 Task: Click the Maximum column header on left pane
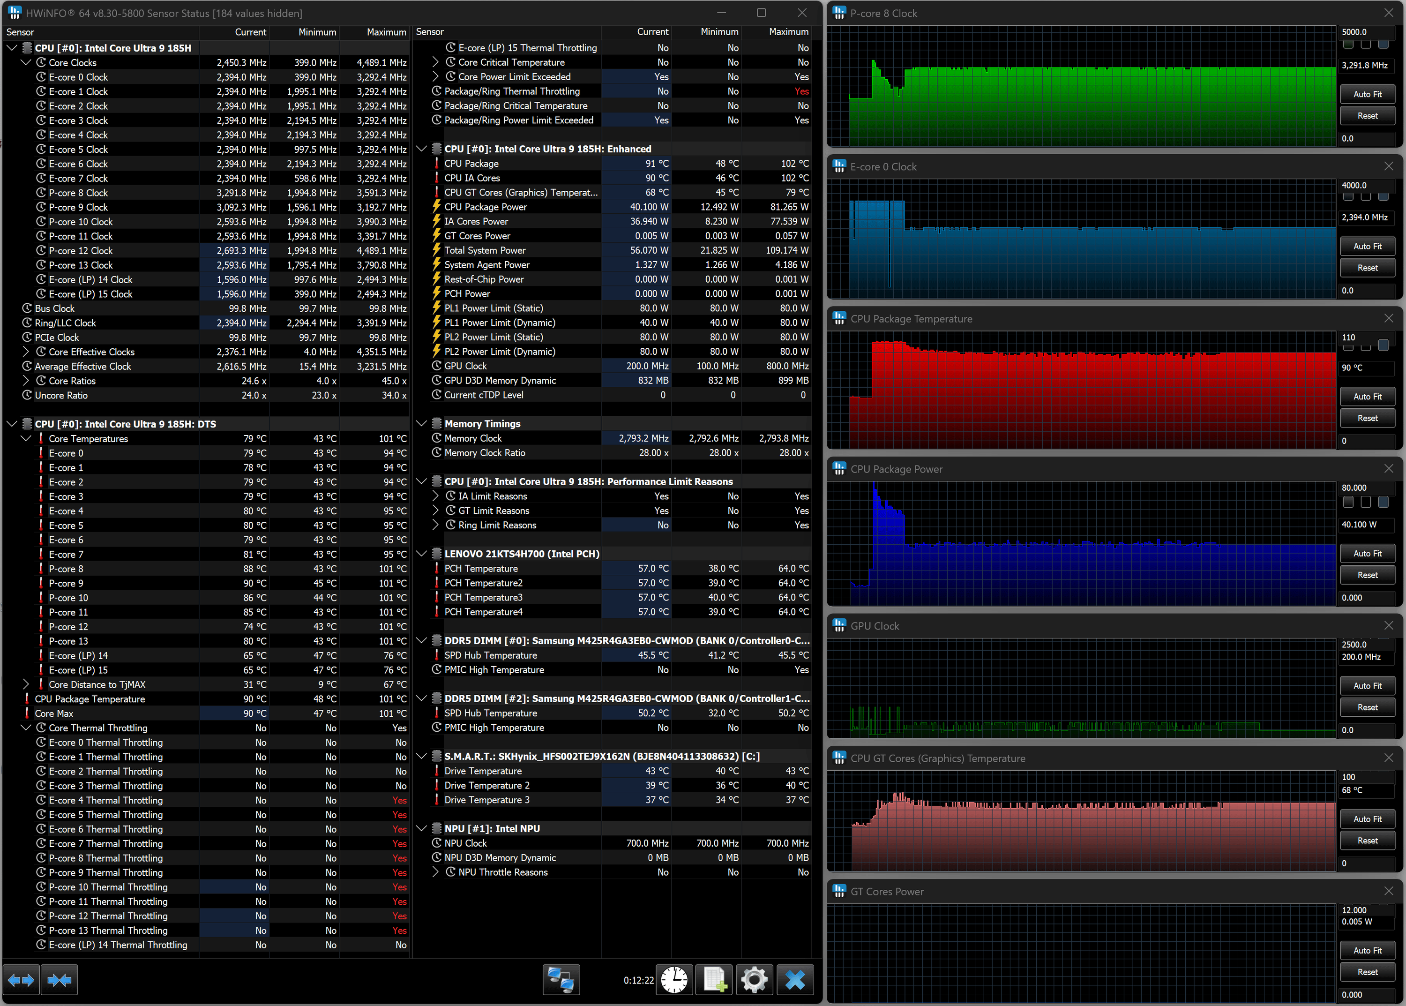click(x=386, y=32)
